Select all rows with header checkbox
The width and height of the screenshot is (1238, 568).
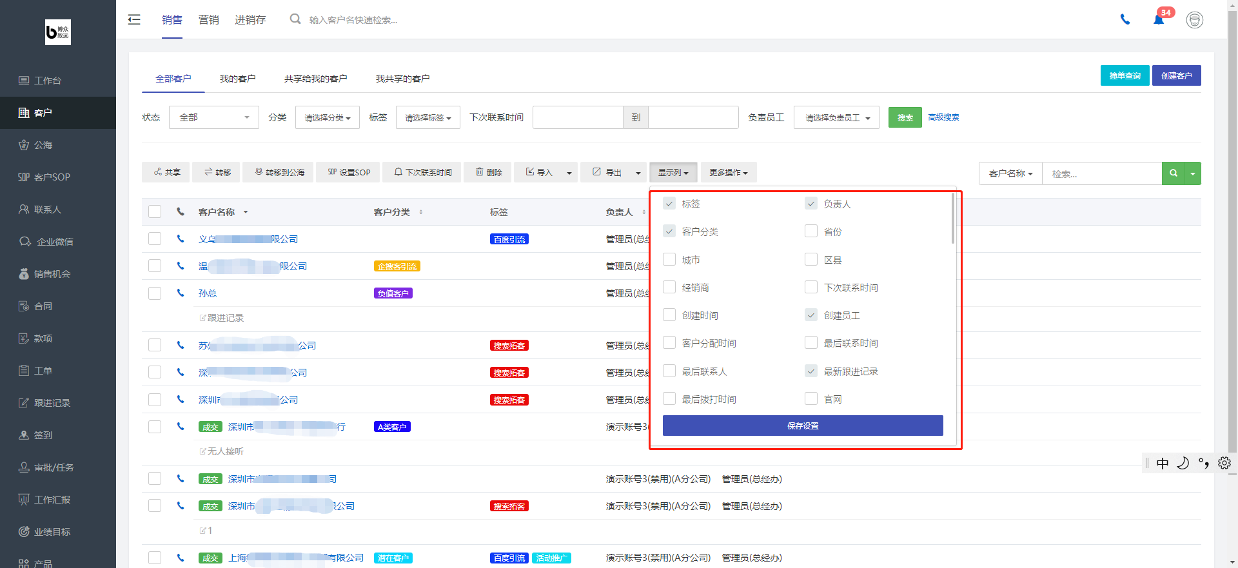point(155,211)
